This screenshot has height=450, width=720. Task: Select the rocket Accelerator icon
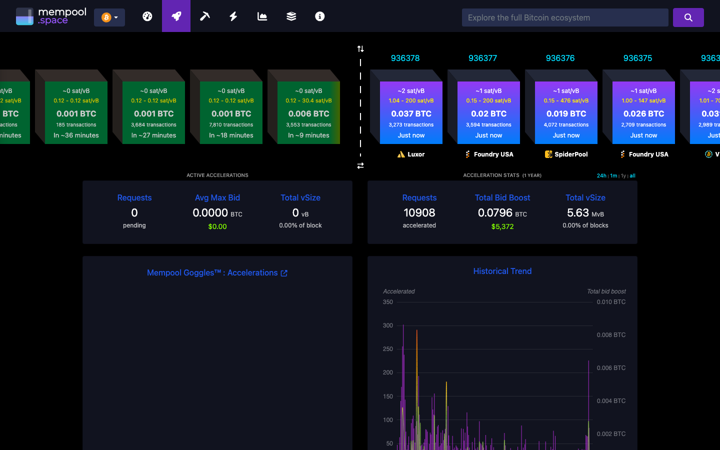[176, 16]
